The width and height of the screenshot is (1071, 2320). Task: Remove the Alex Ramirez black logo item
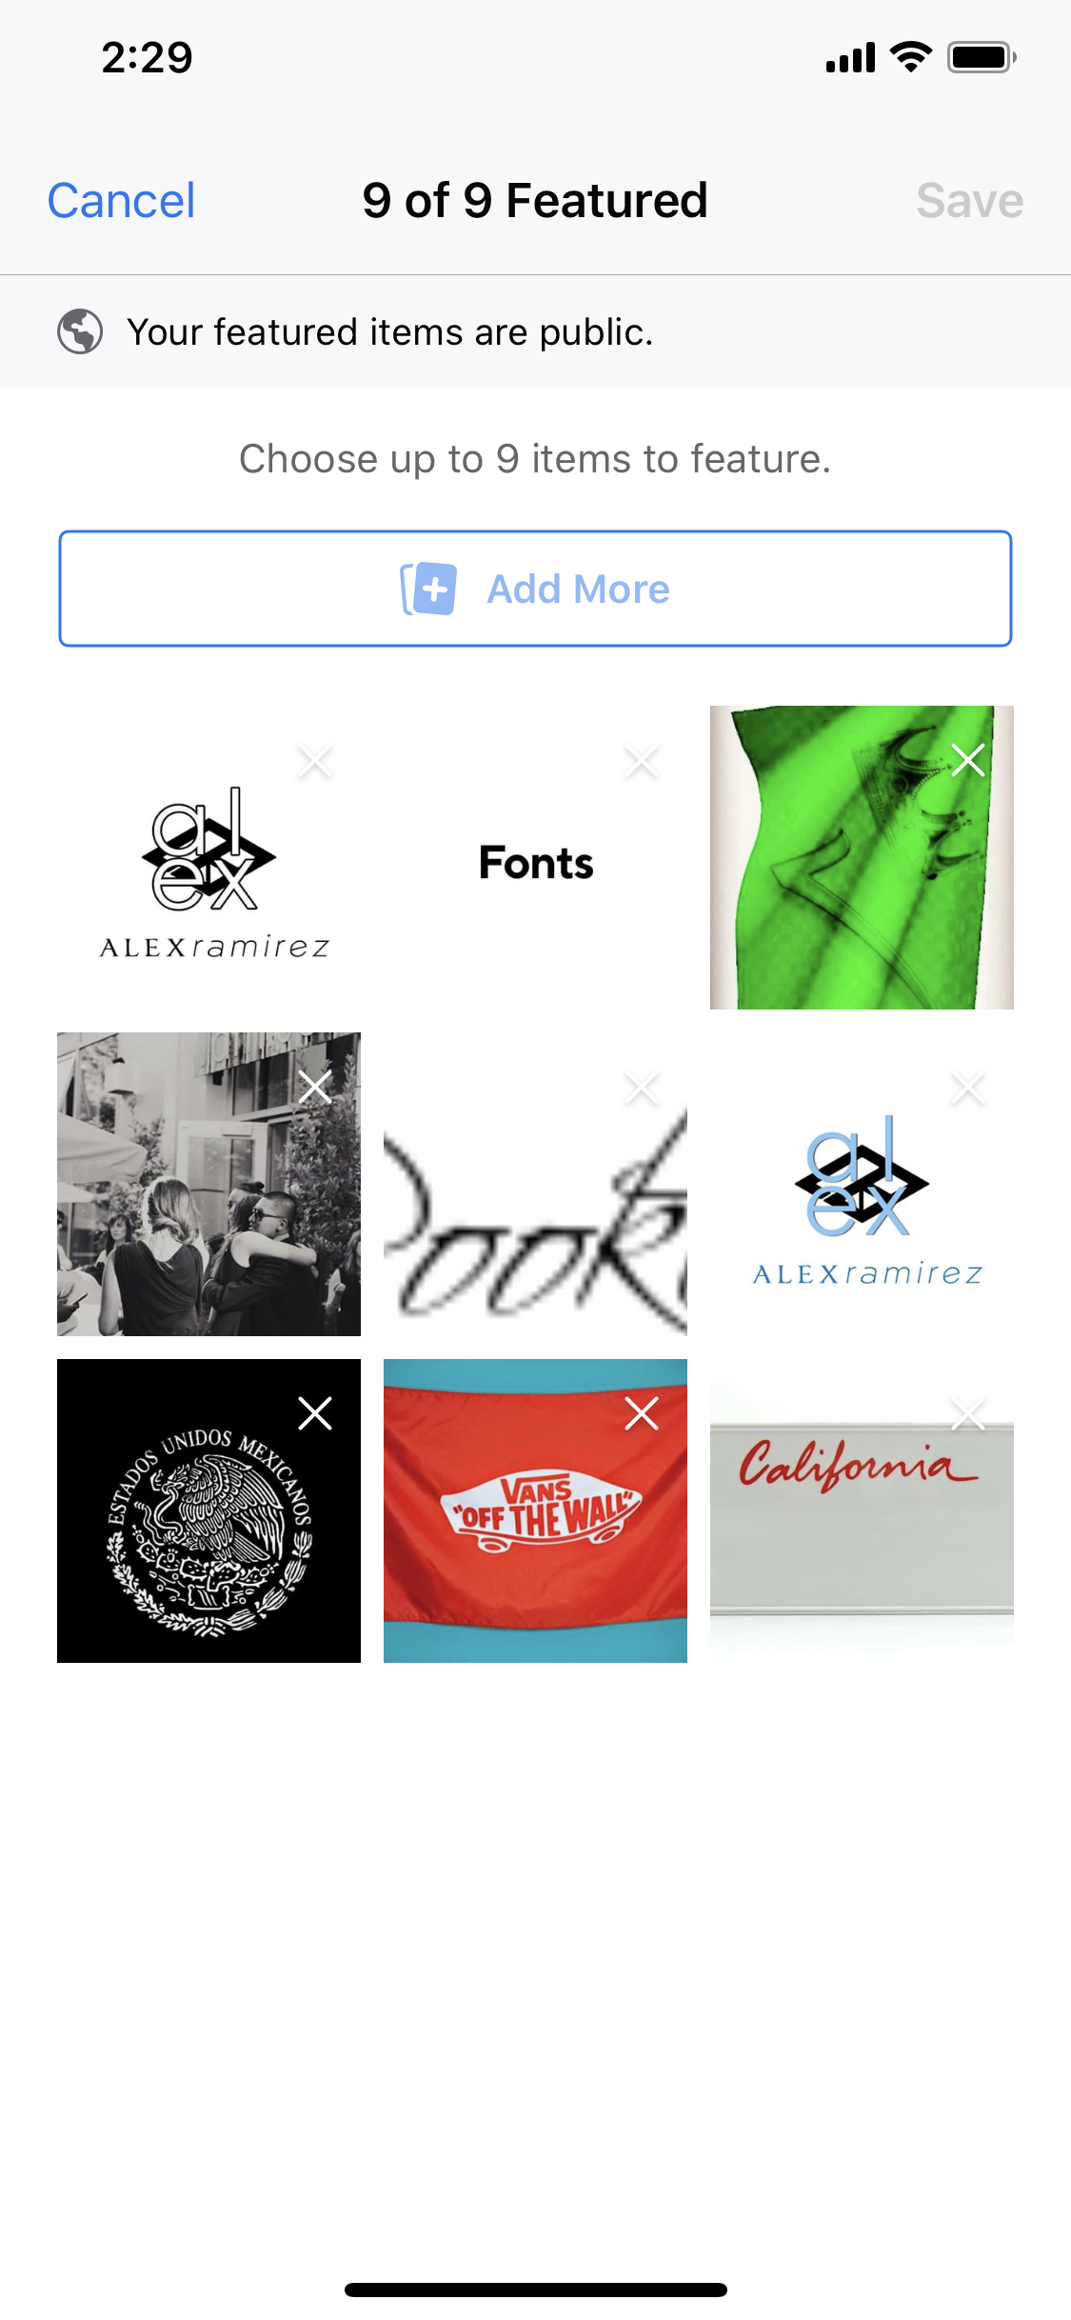click(315, 761)
